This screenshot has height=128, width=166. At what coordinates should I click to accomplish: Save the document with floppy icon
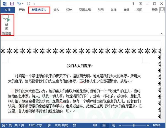[x=12, y=4]
